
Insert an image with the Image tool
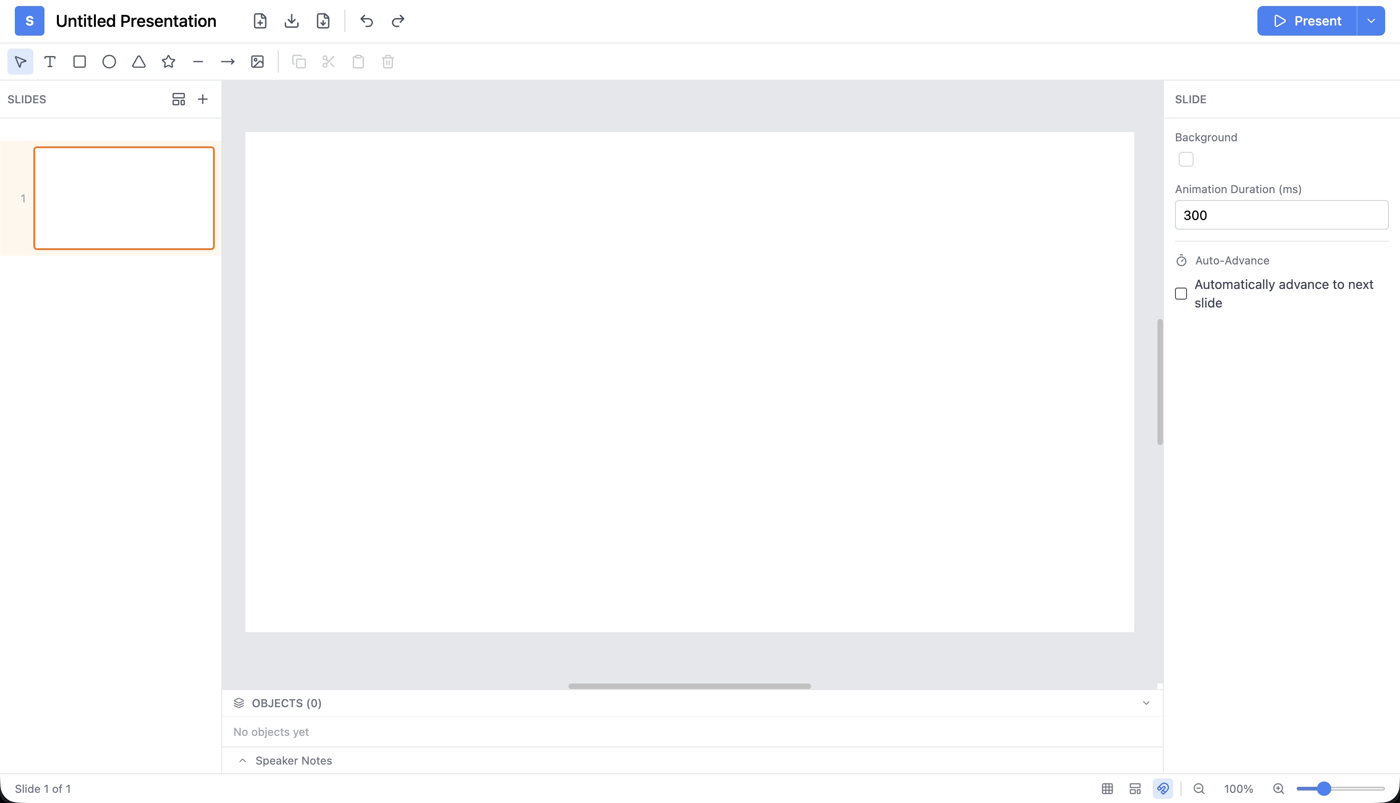[257, 62]
